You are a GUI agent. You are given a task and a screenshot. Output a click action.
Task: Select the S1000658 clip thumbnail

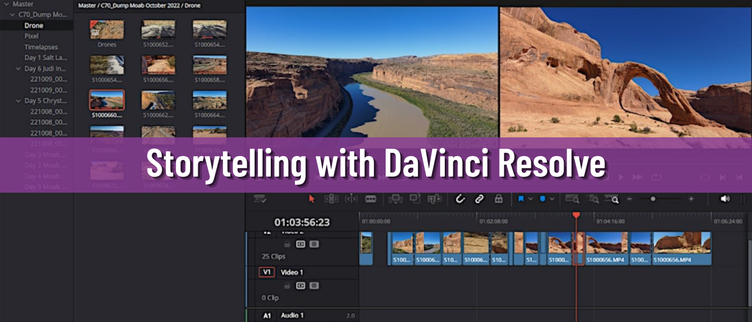coord(209,64)
